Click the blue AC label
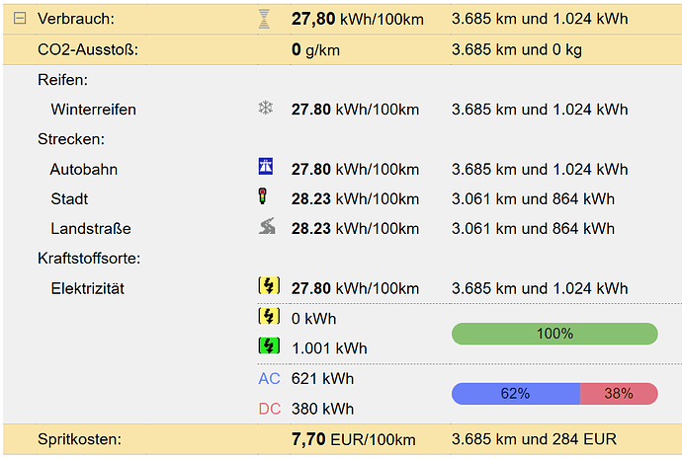The width and height of the screenshot is (682, 458). (269, 378)
